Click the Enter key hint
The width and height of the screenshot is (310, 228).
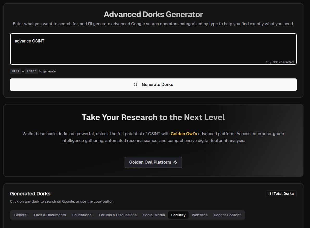click(x=32, y=71)
